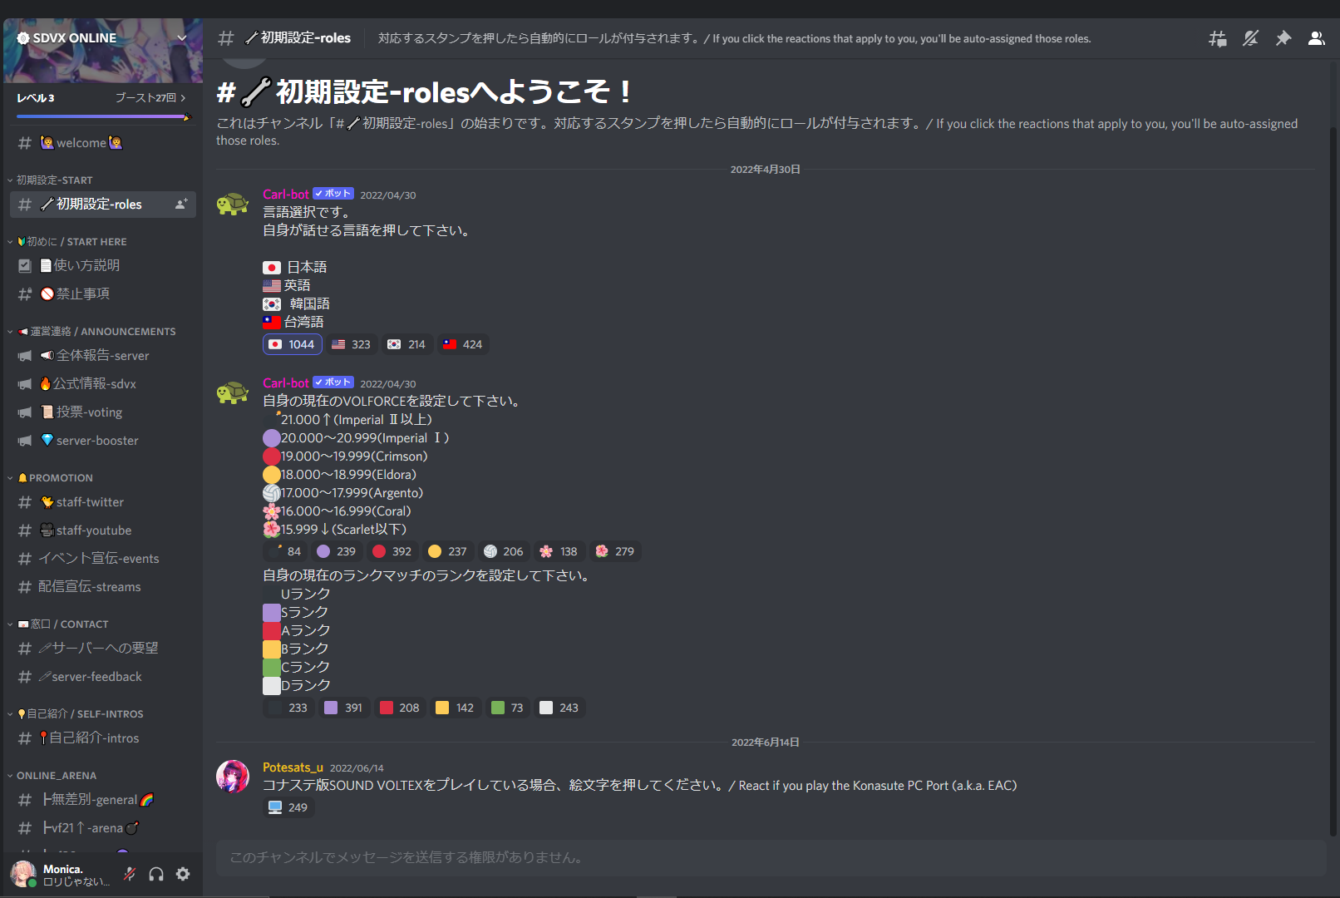Open pinned messages pin icon
This screenshot has height=898, width=1340.
coord(1283,38)
